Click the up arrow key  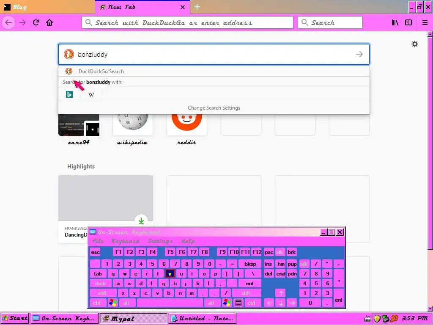[281, 293]
